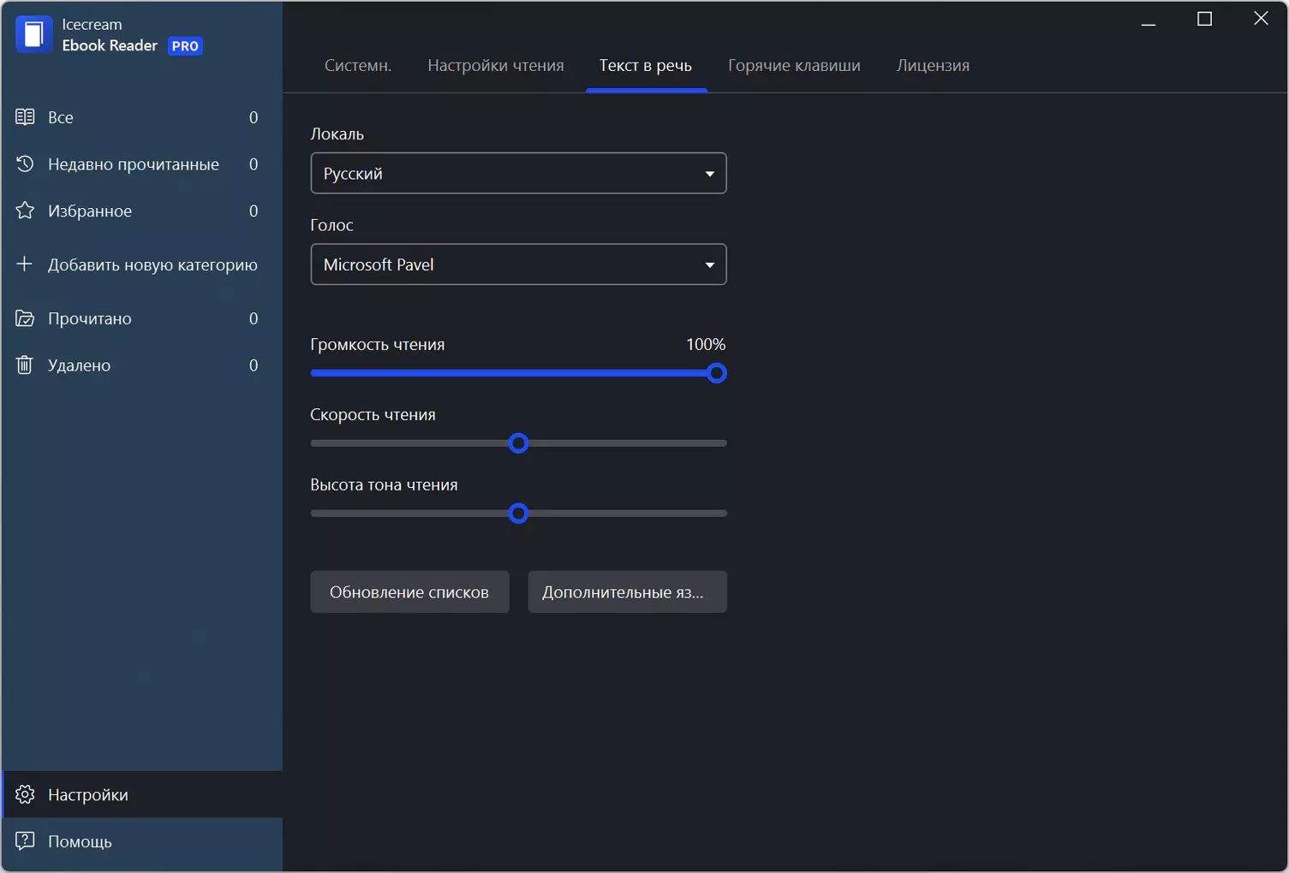Open the Прочитано category
This screenshot has width=1289, height=873.
coord(142,318)
